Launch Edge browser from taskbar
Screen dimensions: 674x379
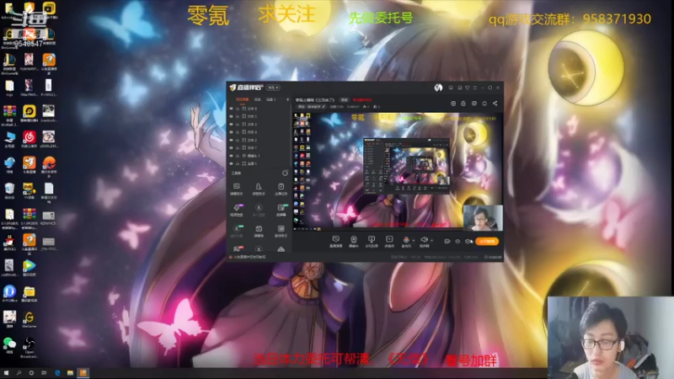57,373
